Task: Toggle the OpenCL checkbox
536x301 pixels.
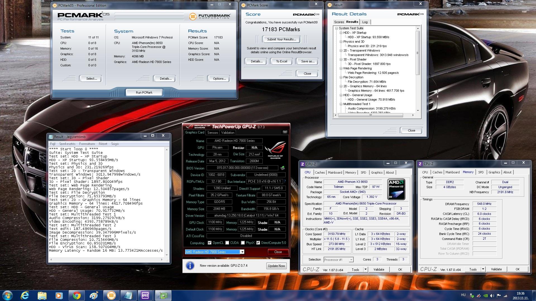Action: point(210,243)
